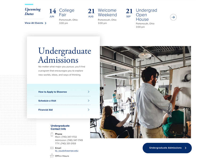
Task: Open View All Events link
Action: point(34,23)
